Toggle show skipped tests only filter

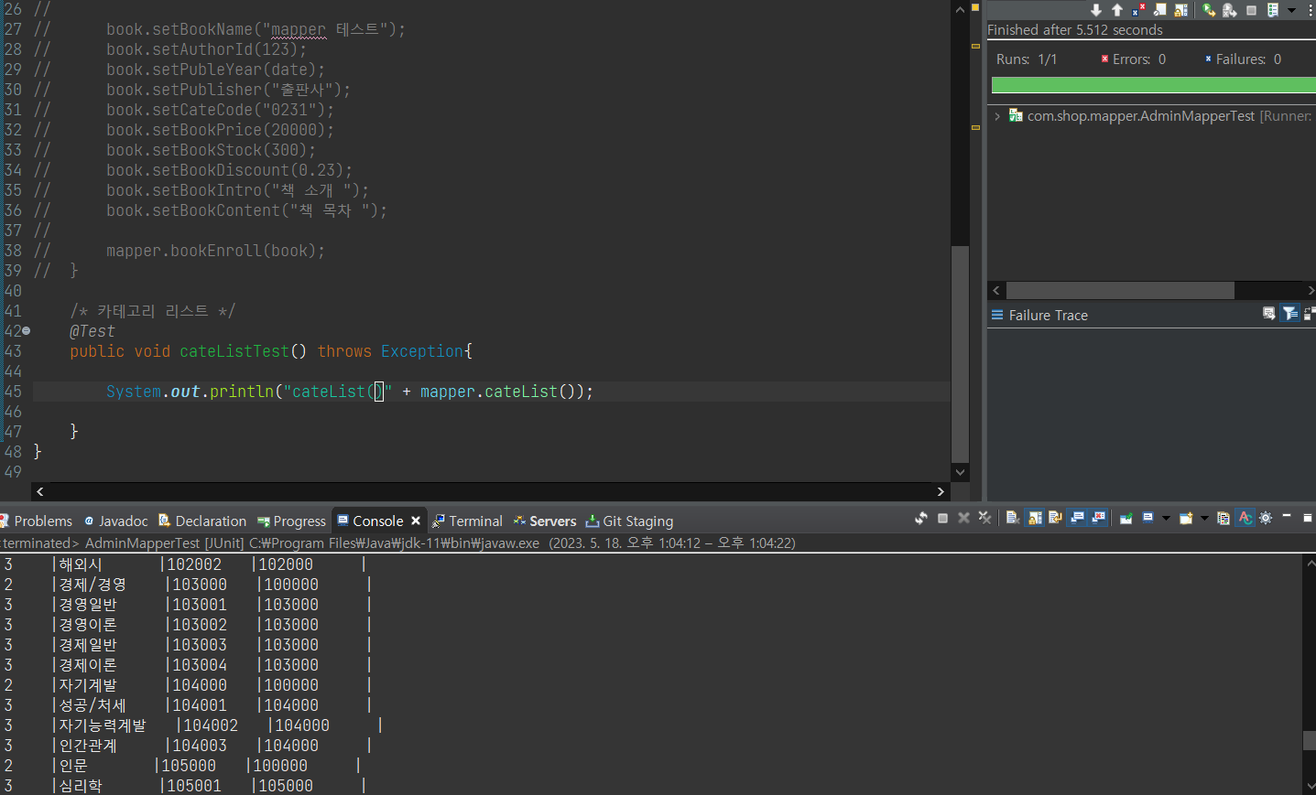coord(1160,10)
